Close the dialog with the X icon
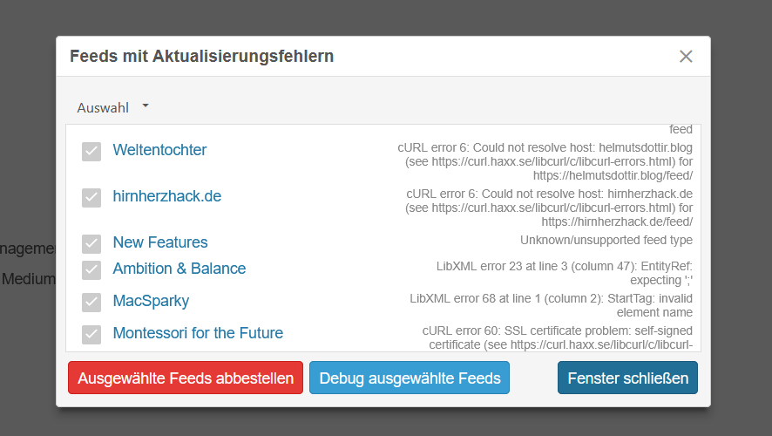 coord(686,56)
